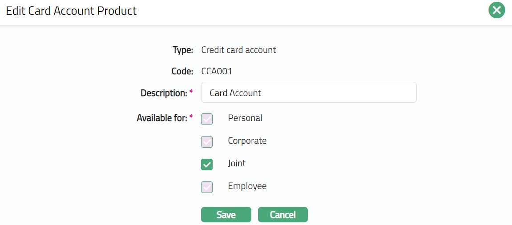Click the CCA001 code value

[217, 71]
